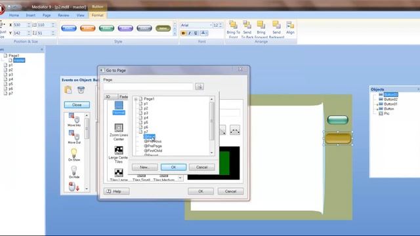Screen dimensions: 420x236
Task: Select the Normal transition icon
Action: (x=119, y=108)
